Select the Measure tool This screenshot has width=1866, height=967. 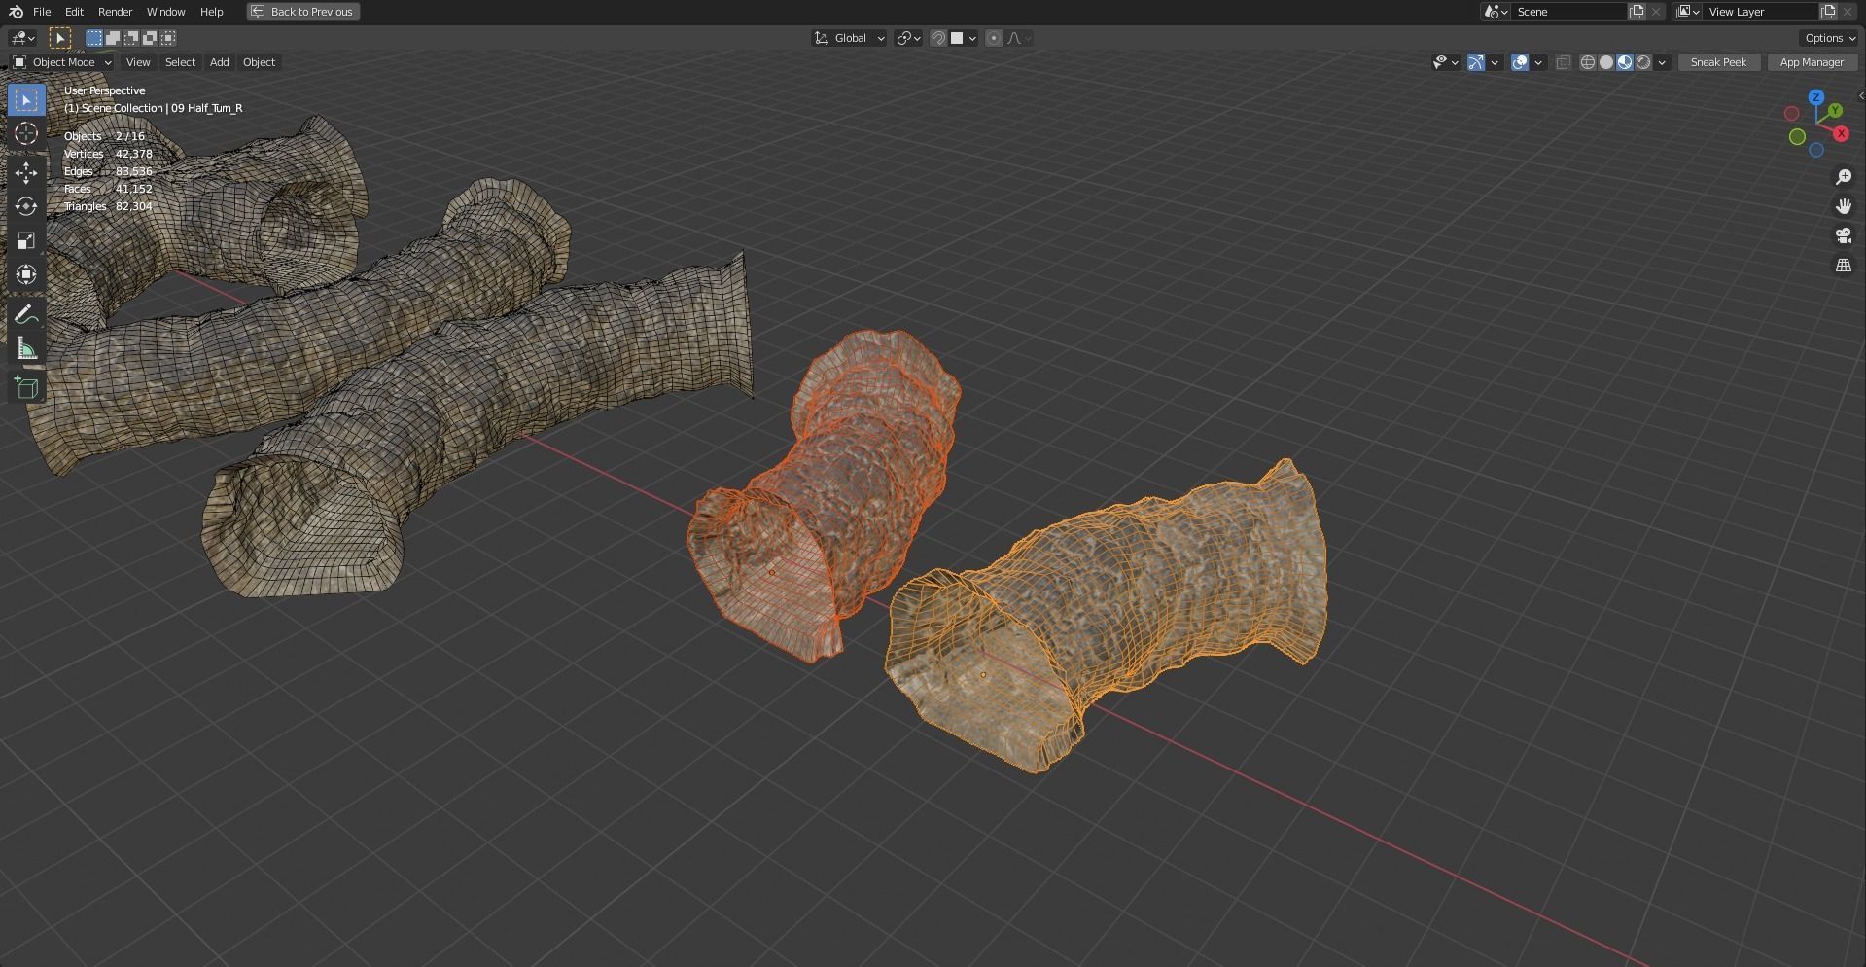click(x=26, y=348)
